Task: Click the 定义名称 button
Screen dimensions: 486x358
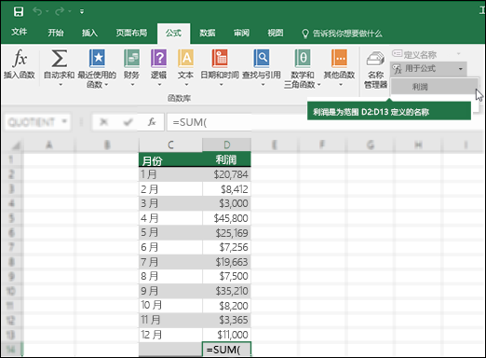Action: point(414,55)
